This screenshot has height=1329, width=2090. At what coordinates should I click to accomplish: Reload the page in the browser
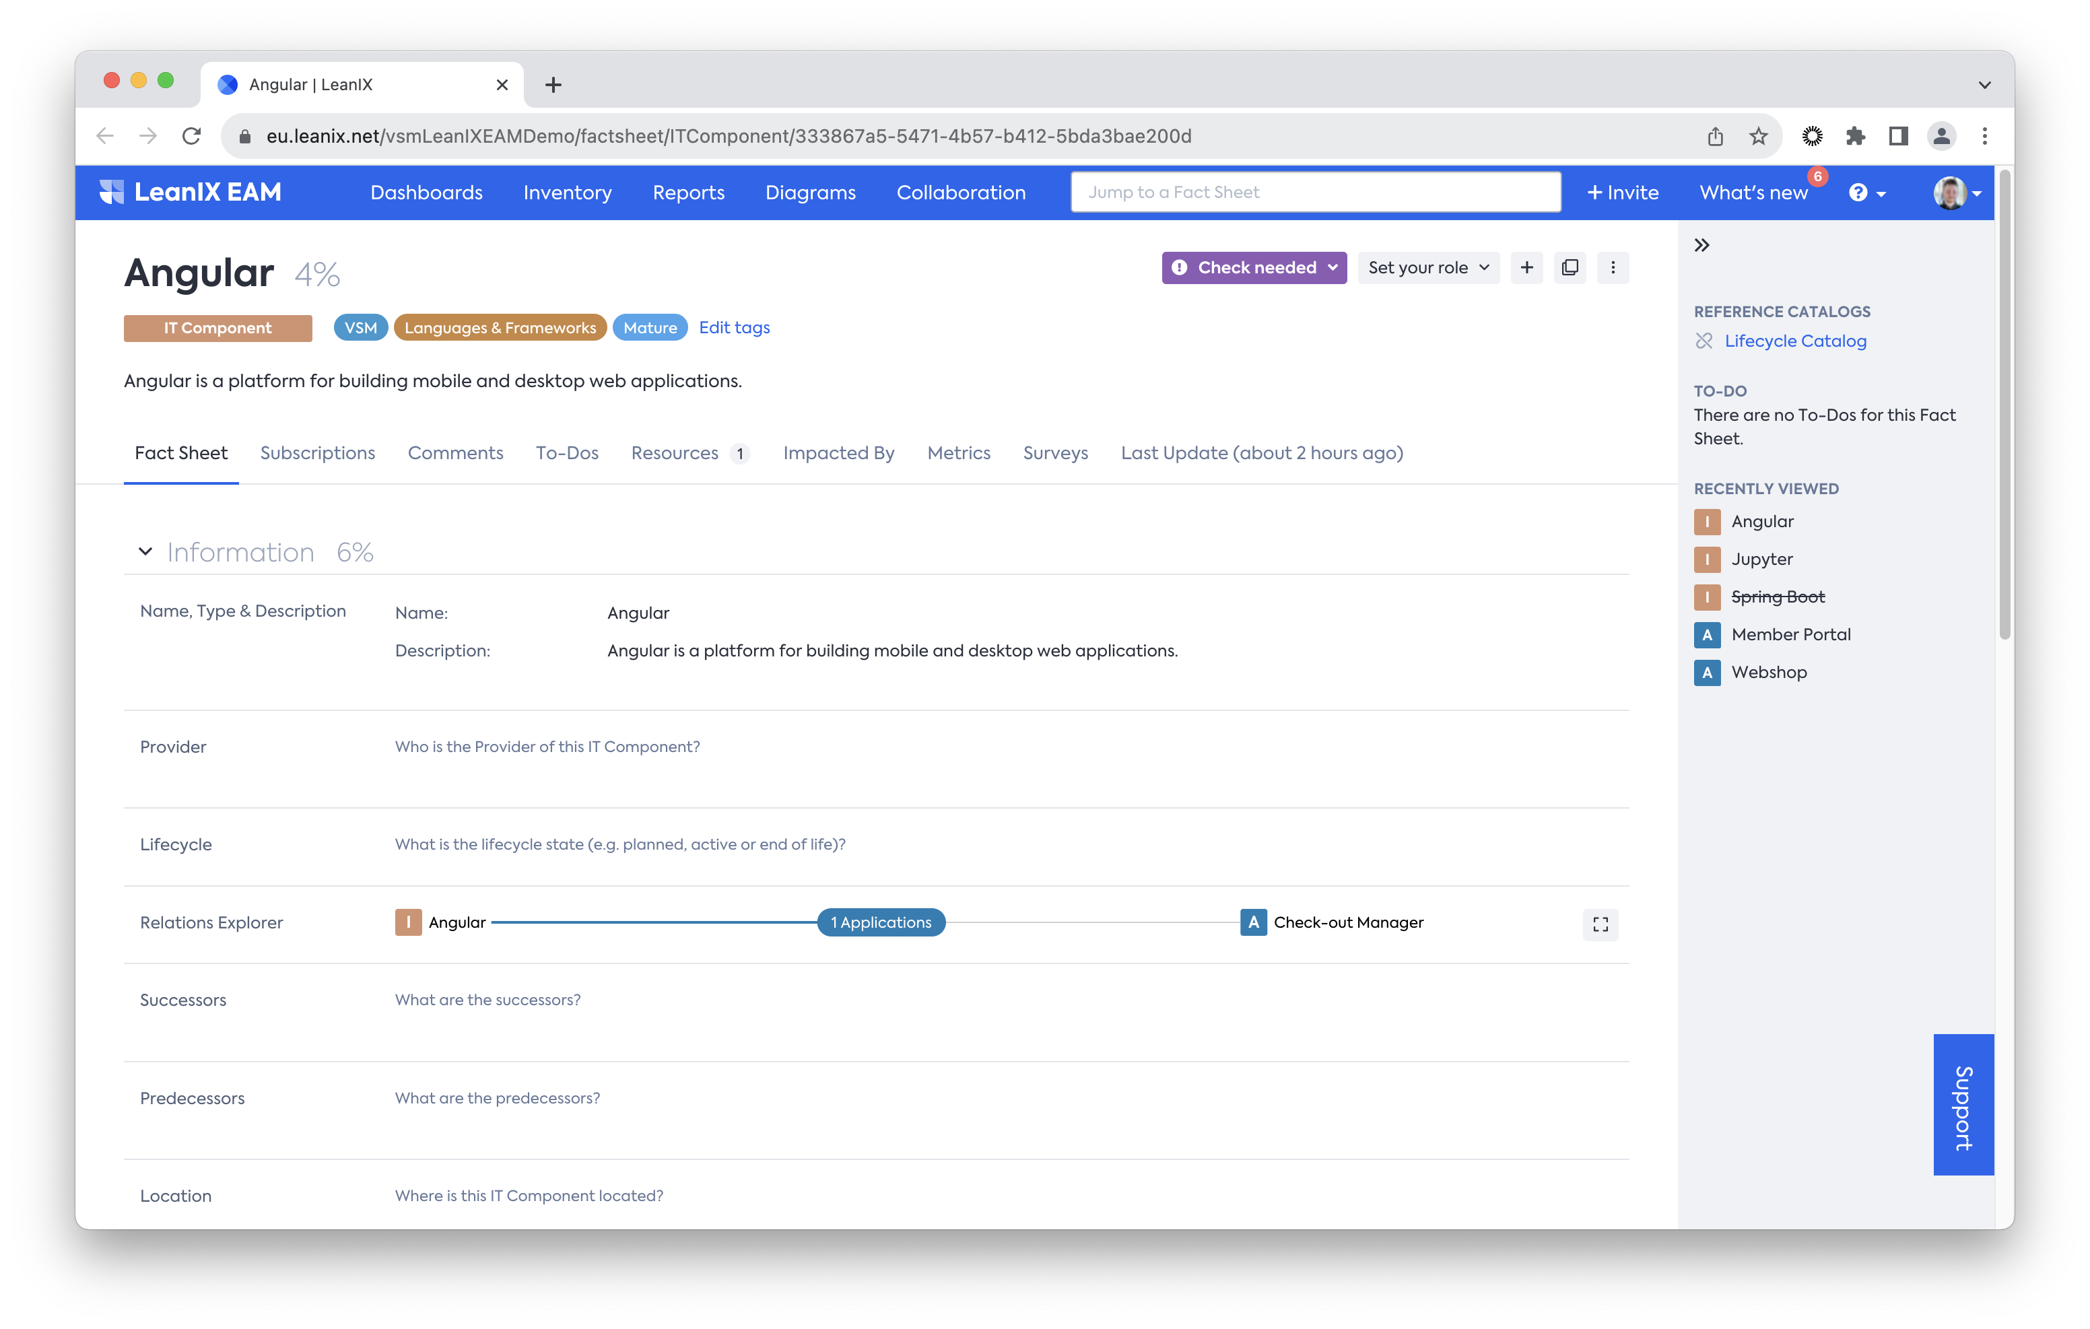click(192, 136)
